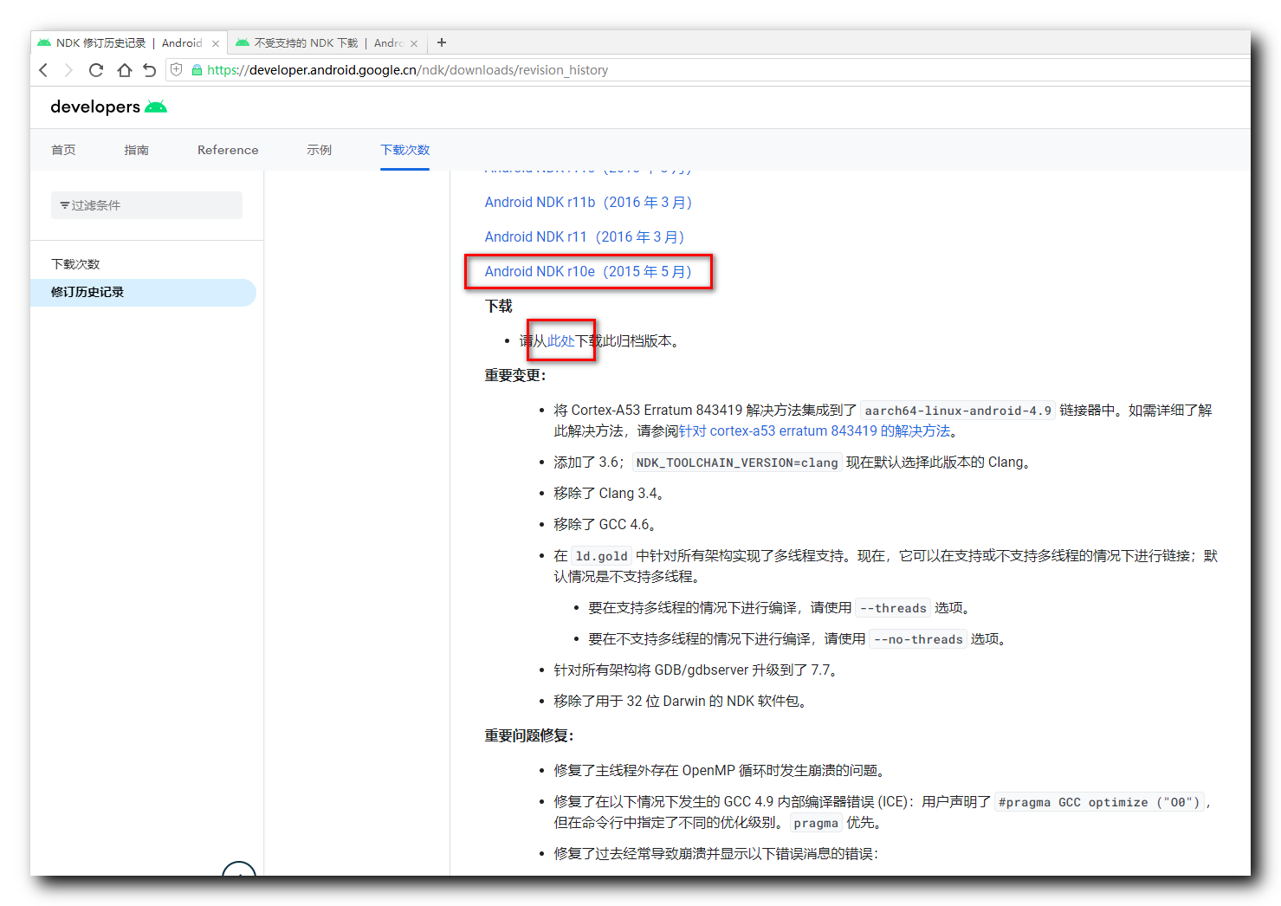This screenshot has width=1281, height=906.
Task: Click the --no-threads option code
Action: pos(918,639)
